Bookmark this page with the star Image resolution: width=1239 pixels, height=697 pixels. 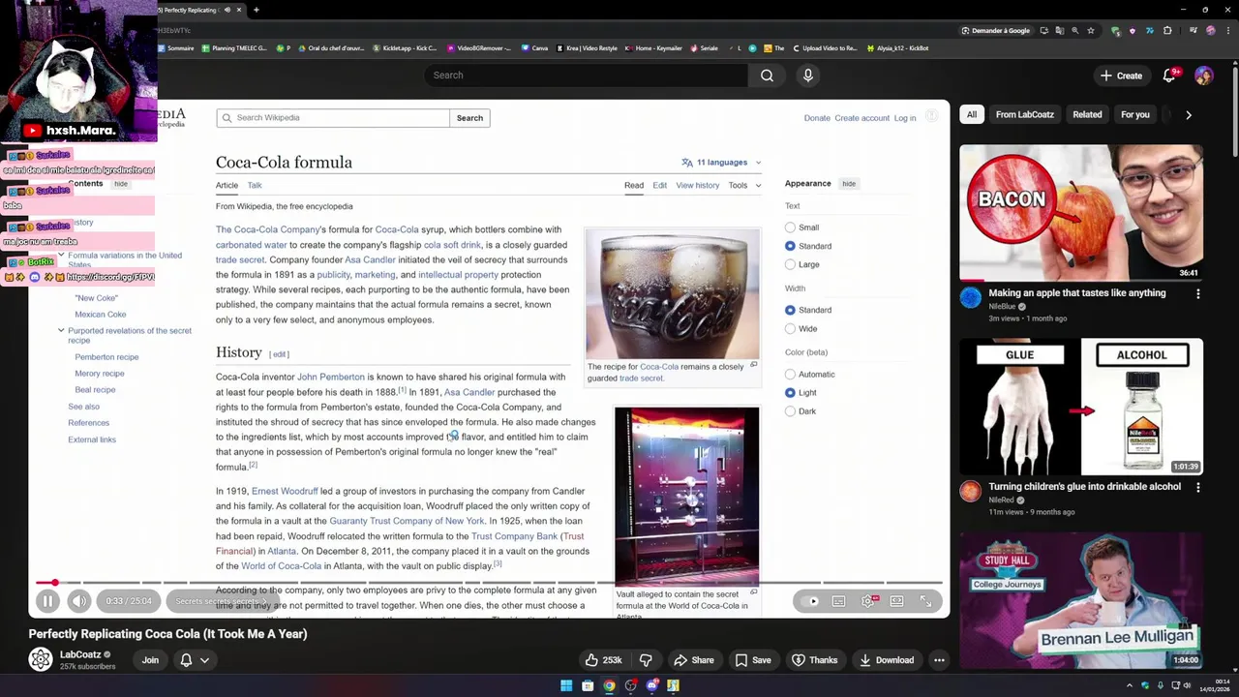tap(1091, 30)
